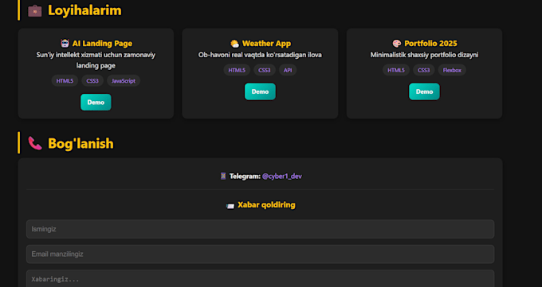Select the CSS3 tag on Portfolio 2025
Screen dimensions: 542x287
pos(424,70)
